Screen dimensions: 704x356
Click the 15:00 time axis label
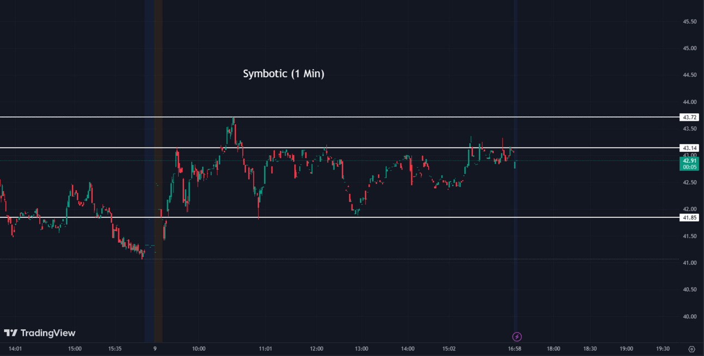75,349
